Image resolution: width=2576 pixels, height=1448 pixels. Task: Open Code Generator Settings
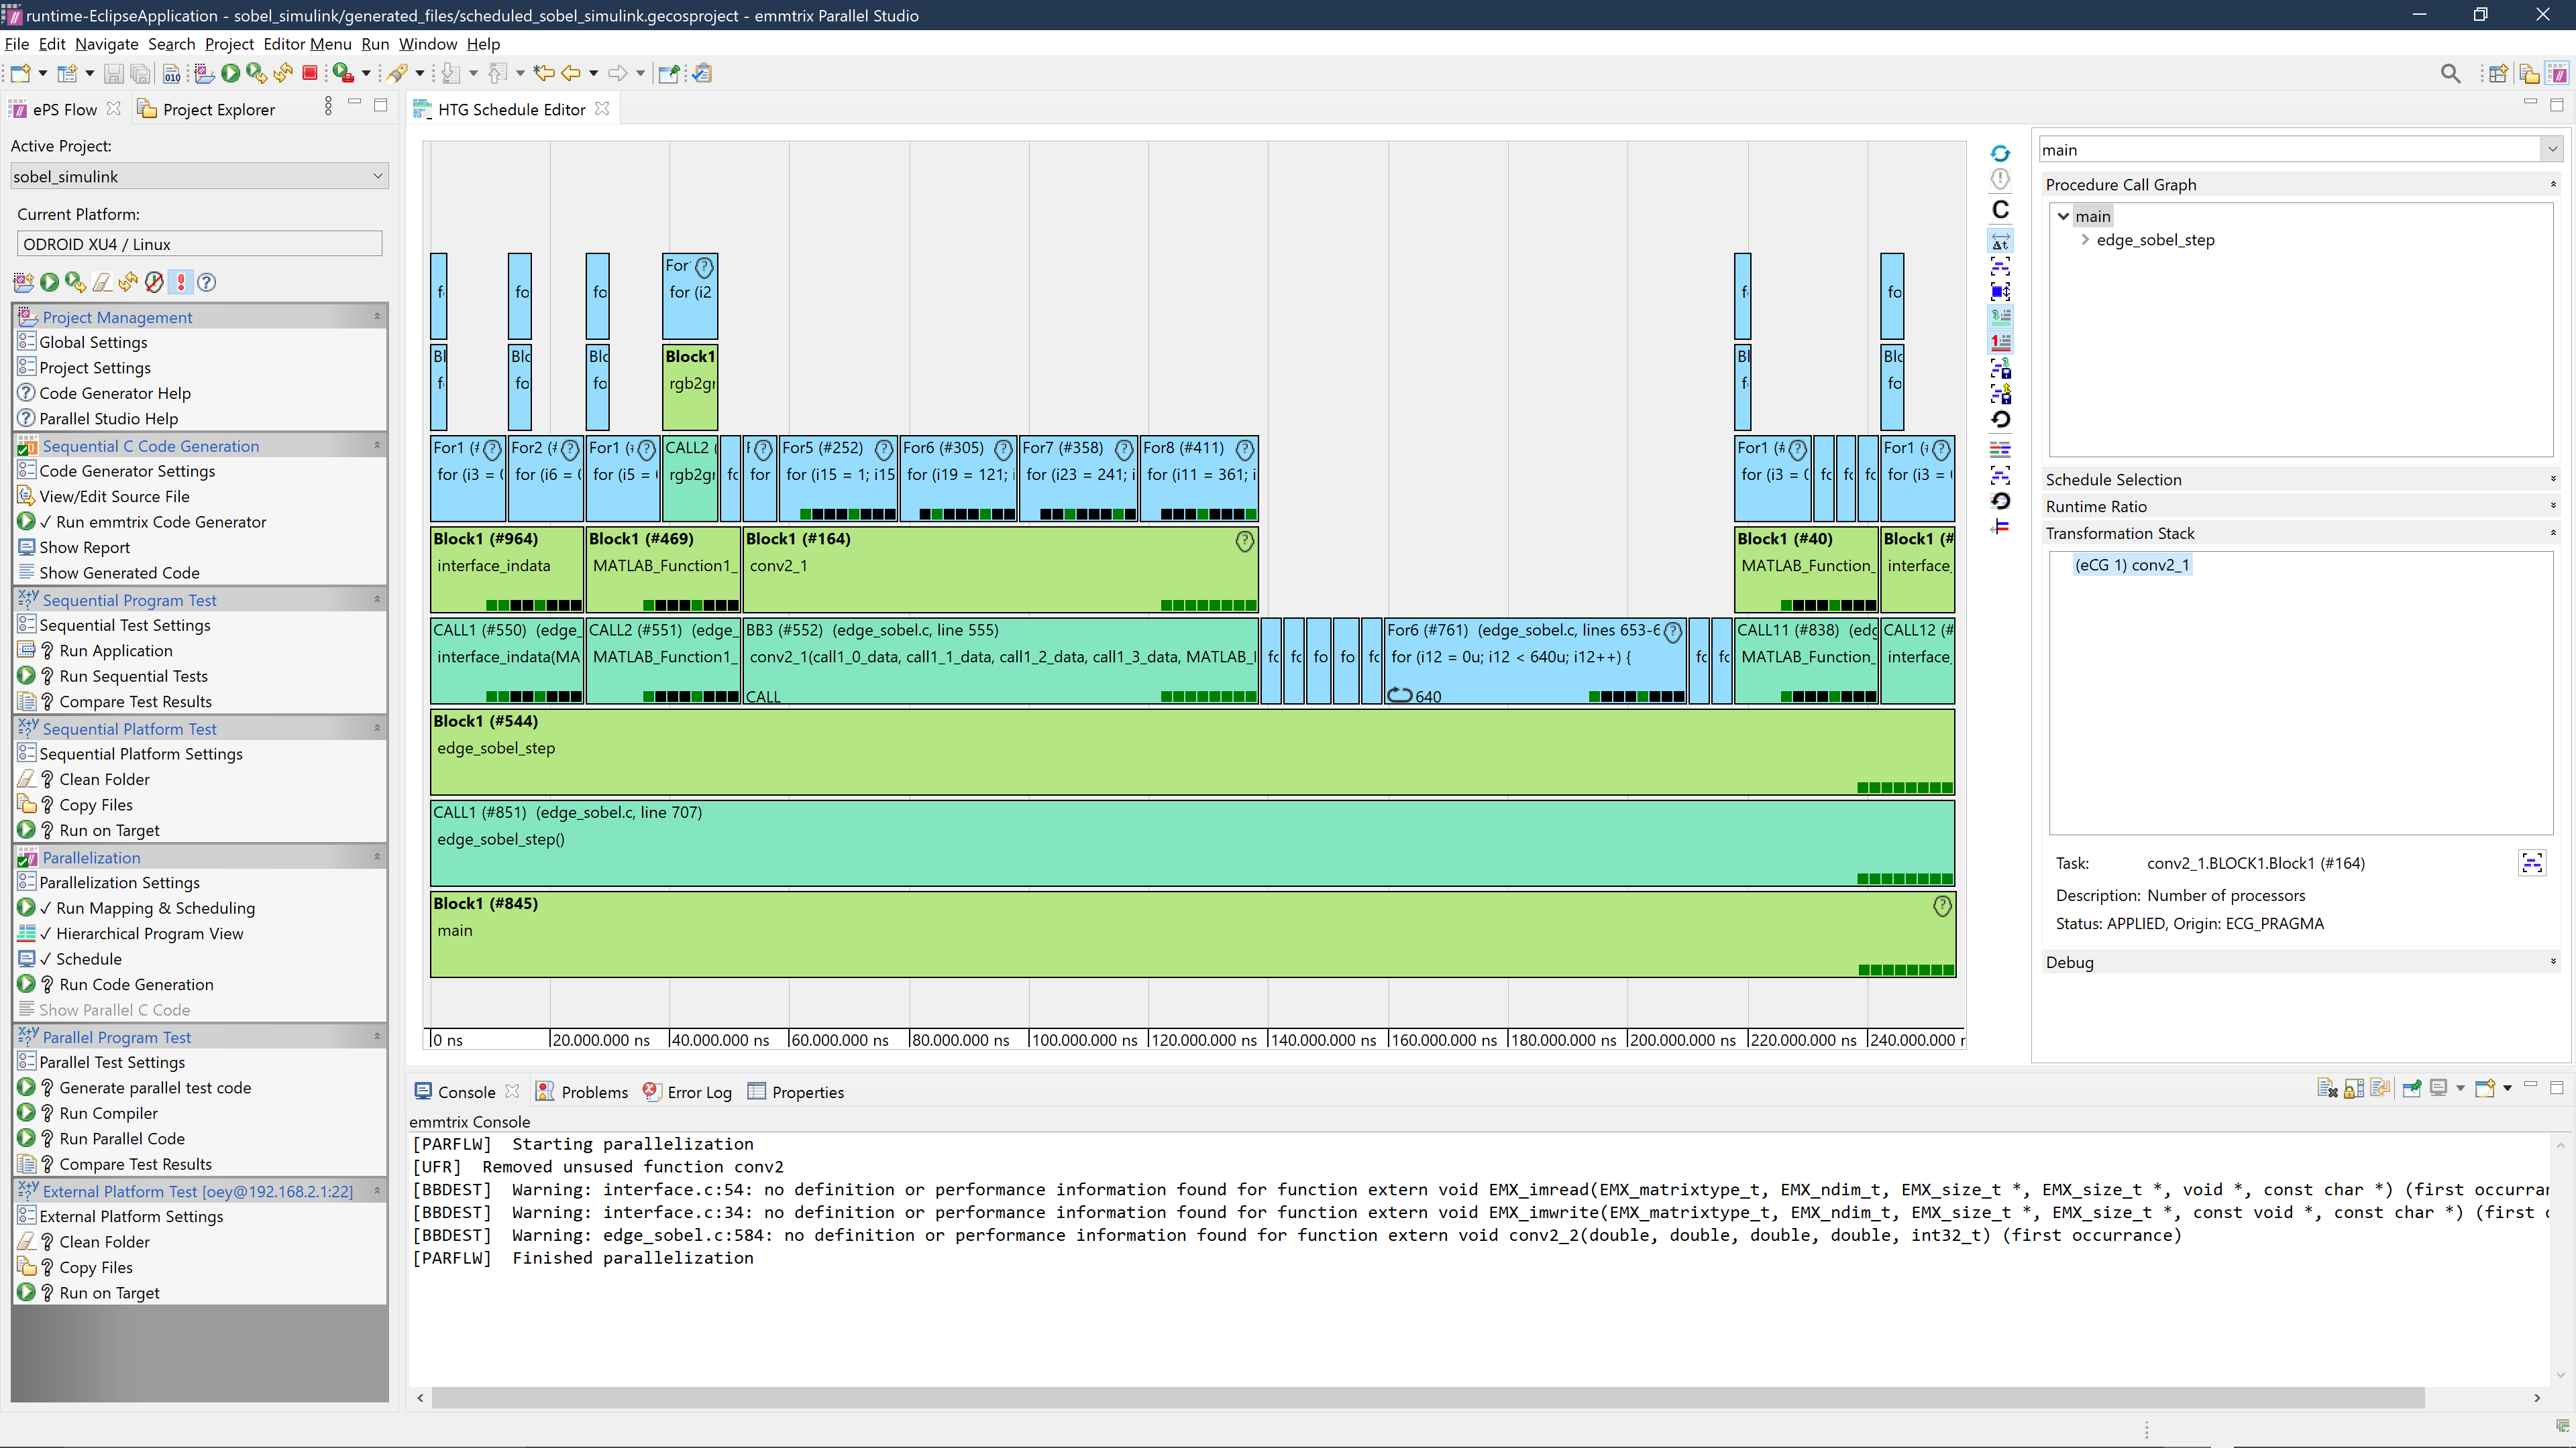coord(127,471)
